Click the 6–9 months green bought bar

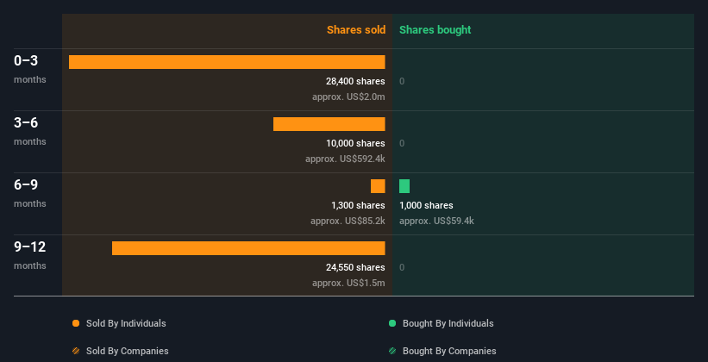[x=404, y=186]
